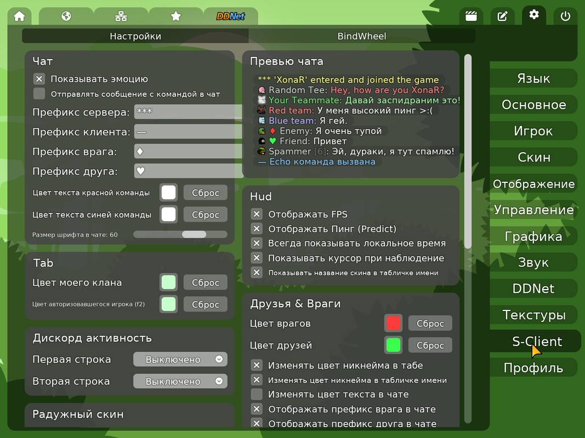Toggle Изменять цвет никнейма в табе
This screenshot has height=438, width=585.
[257, 365]
